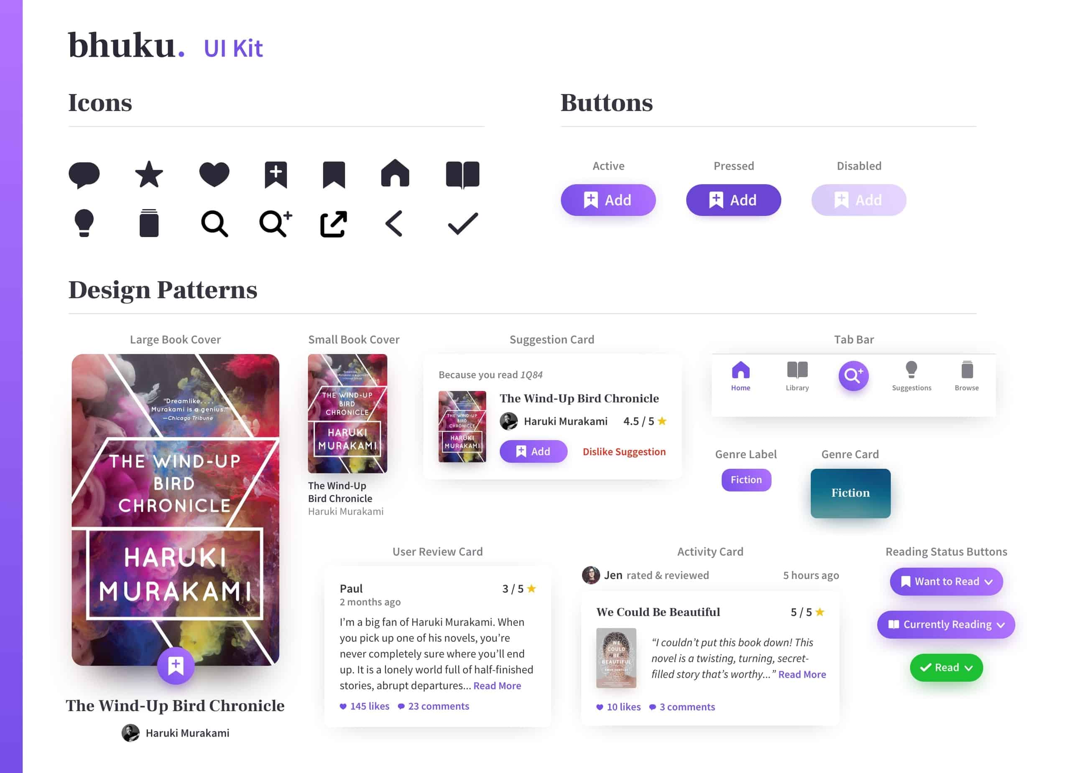The width and height of the screenshot is (1087, 773).
Task: Open the Suggestions tab
Action: pyautogui.click(x=911, y=376)
